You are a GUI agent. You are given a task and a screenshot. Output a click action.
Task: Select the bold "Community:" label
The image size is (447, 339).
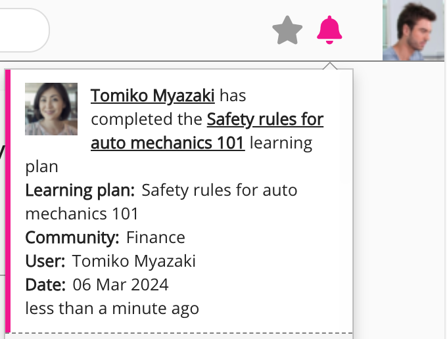tap(72, 237)
